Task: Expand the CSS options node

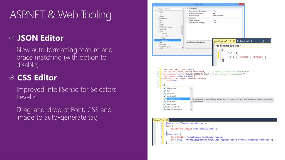Action: pyautogui.click(x=158, y=21)
